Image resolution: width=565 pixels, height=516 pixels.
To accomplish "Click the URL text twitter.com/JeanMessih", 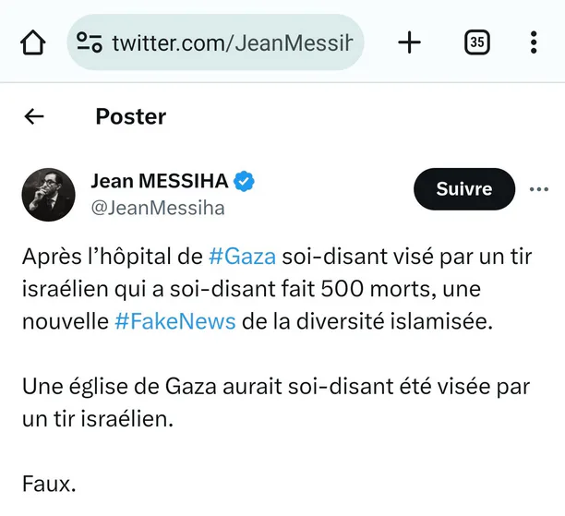I will tap(233, 42).
